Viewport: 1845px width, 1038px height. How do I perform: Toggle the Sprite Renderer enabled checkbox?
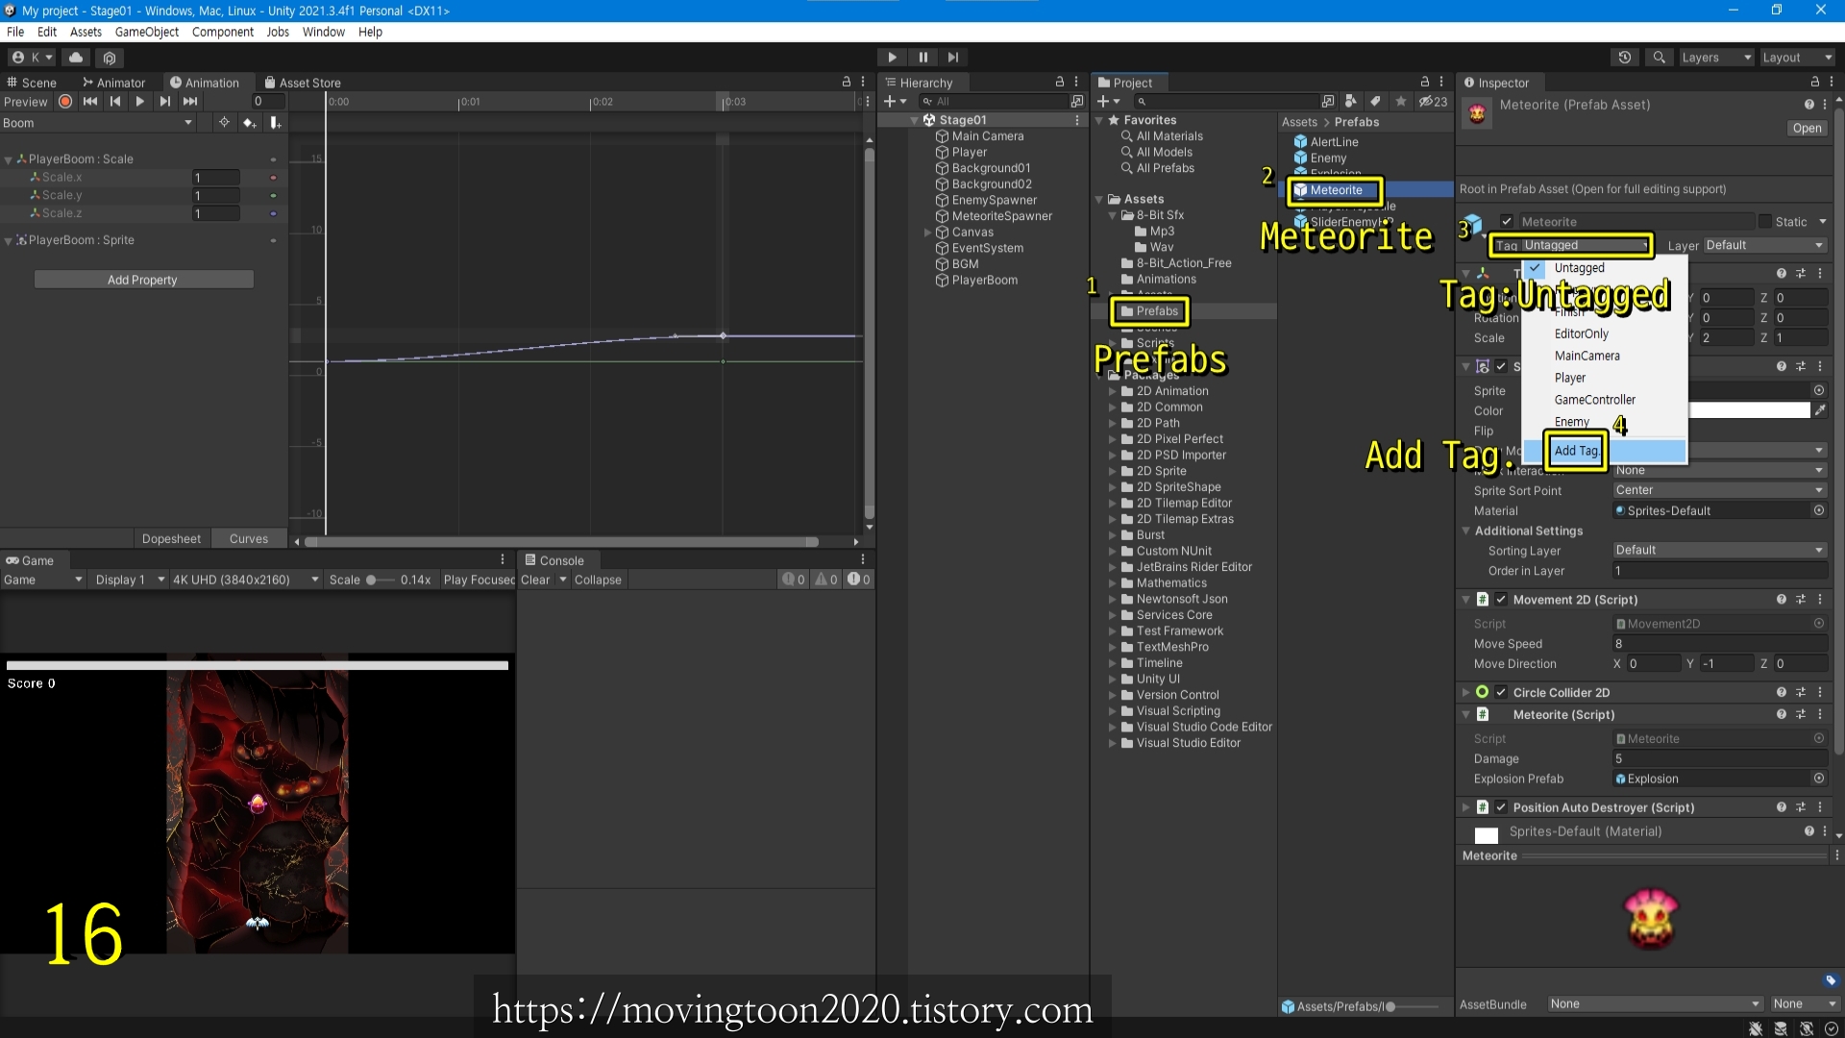point(1501,366)
